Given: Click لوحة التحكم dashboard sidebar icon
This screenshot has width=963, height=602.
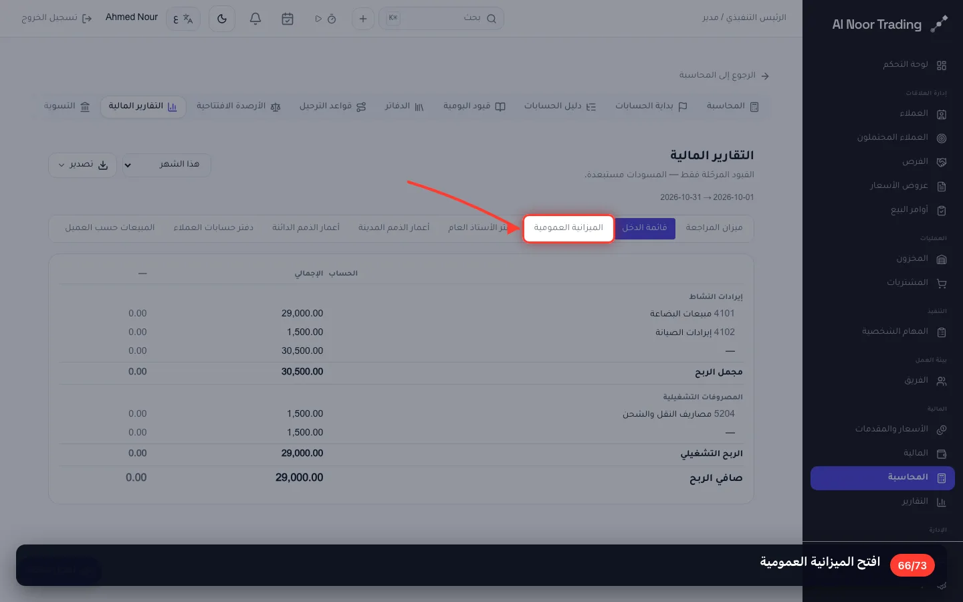Looking at the screenshot, I should (x=942, y=66).
